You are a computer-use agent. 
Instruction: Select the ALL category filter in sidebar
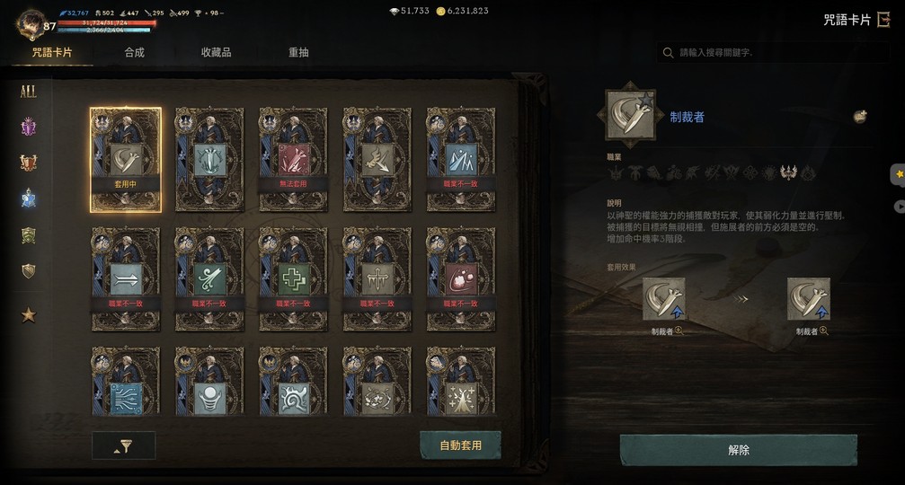pyautogui.click(x=28, y=91)
